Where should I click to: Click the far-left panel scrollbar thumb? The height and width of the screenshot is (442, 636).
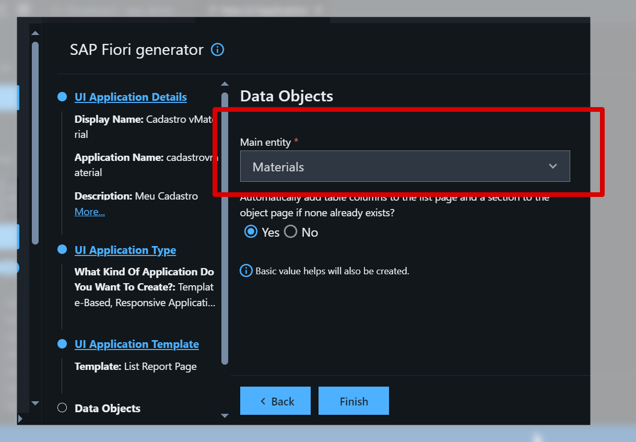click(35, 143)
